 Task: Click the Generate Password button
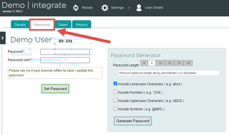(x=133, y=121)
